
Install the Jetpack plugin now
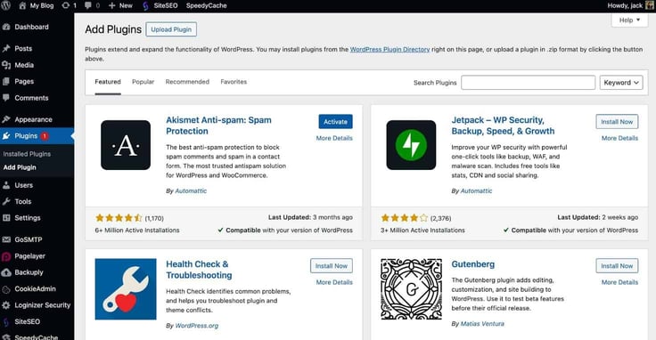point(617,122)
